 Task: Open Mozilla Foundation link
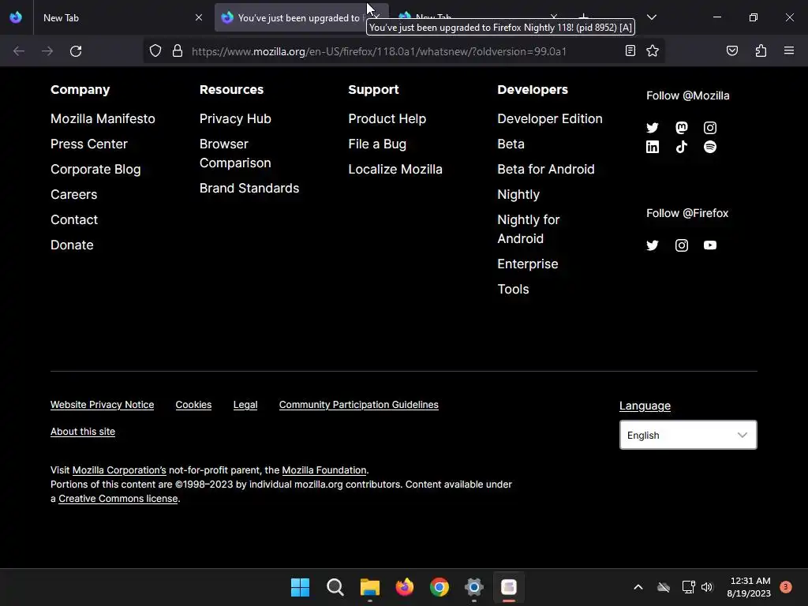(x=324, y=470)
